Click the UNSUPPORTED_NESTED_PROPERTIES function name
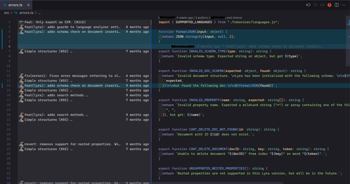350x184 pixels. pos(217,169)
